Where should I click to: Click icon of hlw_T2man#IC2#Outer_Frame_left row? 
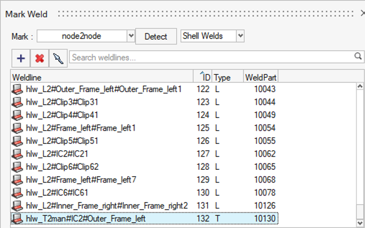tap(17, 219)
